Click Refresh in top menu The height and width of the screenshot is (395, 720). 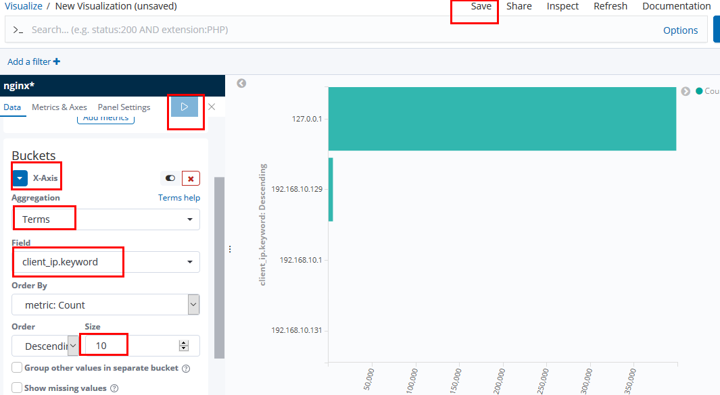point(610,7)
